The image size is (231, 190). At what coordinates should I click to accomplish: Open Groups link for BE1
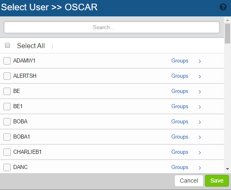coord(180,106)
